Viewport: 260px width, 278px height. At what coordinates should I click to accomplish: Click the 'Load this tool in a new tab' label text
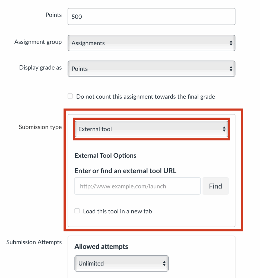point(117,211)
